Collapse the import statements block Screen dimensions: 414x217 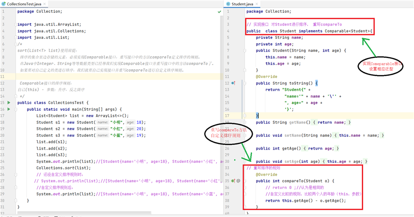[16, 24]
